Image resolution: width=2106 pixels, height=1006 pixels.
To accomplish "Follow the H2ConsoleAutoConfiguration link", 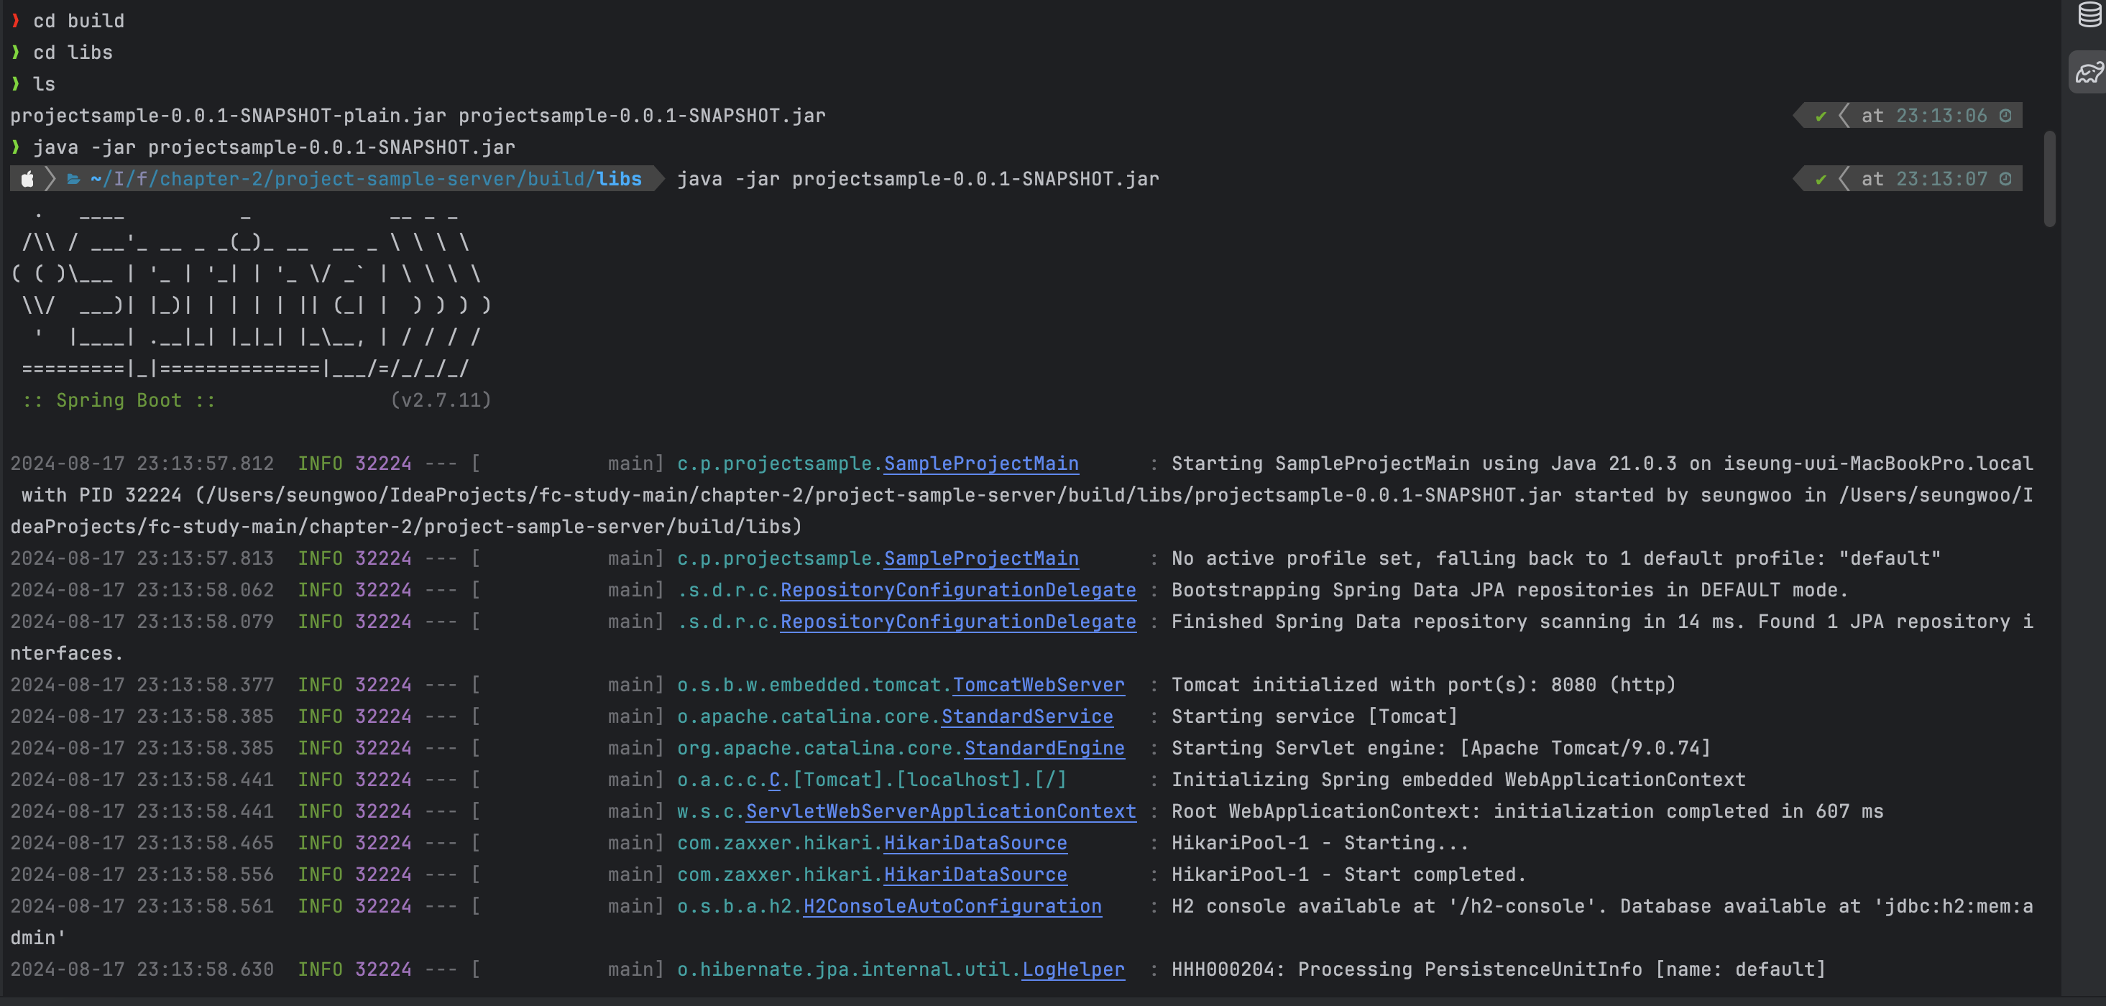I will (952, 906).
